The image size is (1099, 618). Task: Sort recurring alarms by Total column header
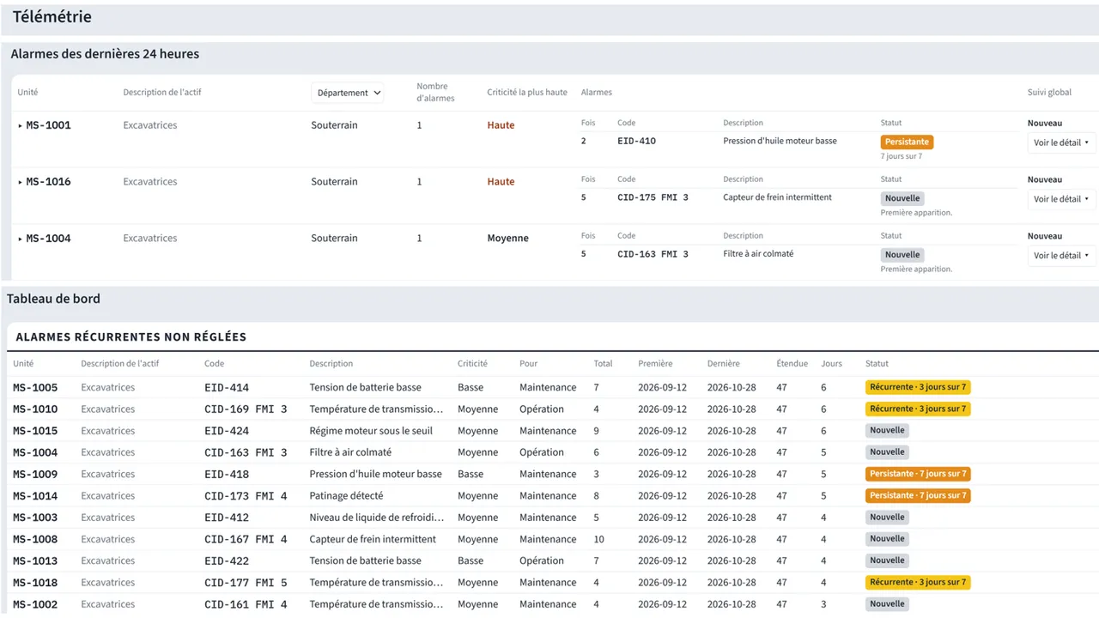[603, 364]
